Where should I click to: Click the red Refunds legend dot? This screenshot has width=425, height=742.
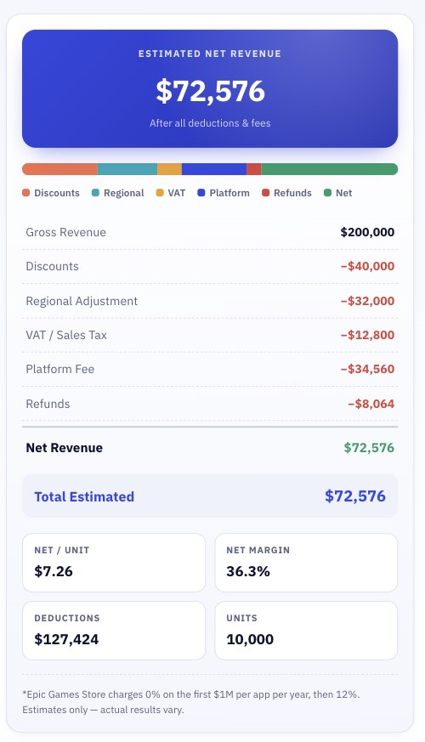265,193
